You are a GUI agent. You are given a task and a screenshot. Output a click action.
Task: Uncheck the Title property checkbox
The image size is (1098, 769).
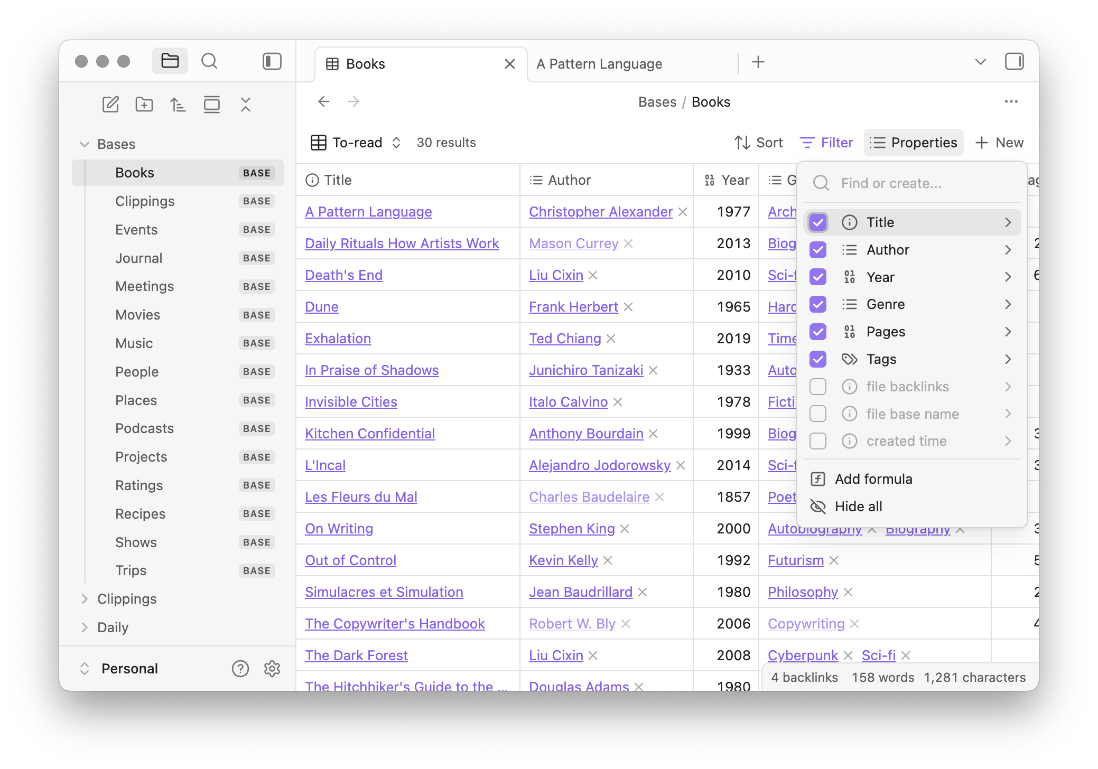click(x=818, y=222)
